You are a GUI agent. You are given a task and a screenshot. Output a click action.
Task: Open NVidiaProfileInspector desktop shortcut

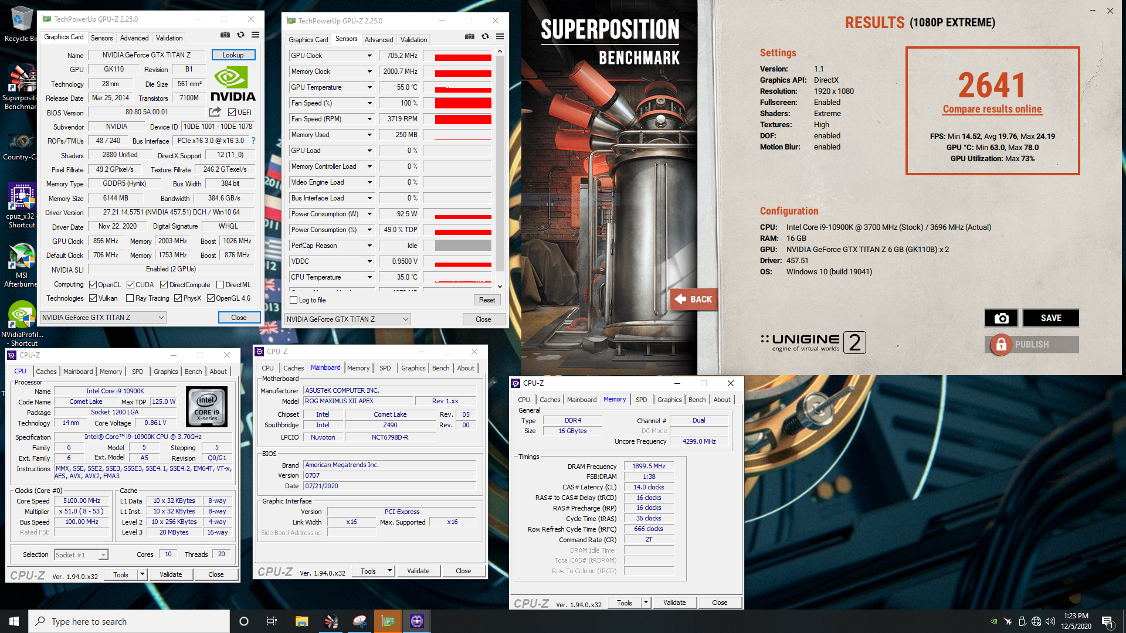click(22, 324)
